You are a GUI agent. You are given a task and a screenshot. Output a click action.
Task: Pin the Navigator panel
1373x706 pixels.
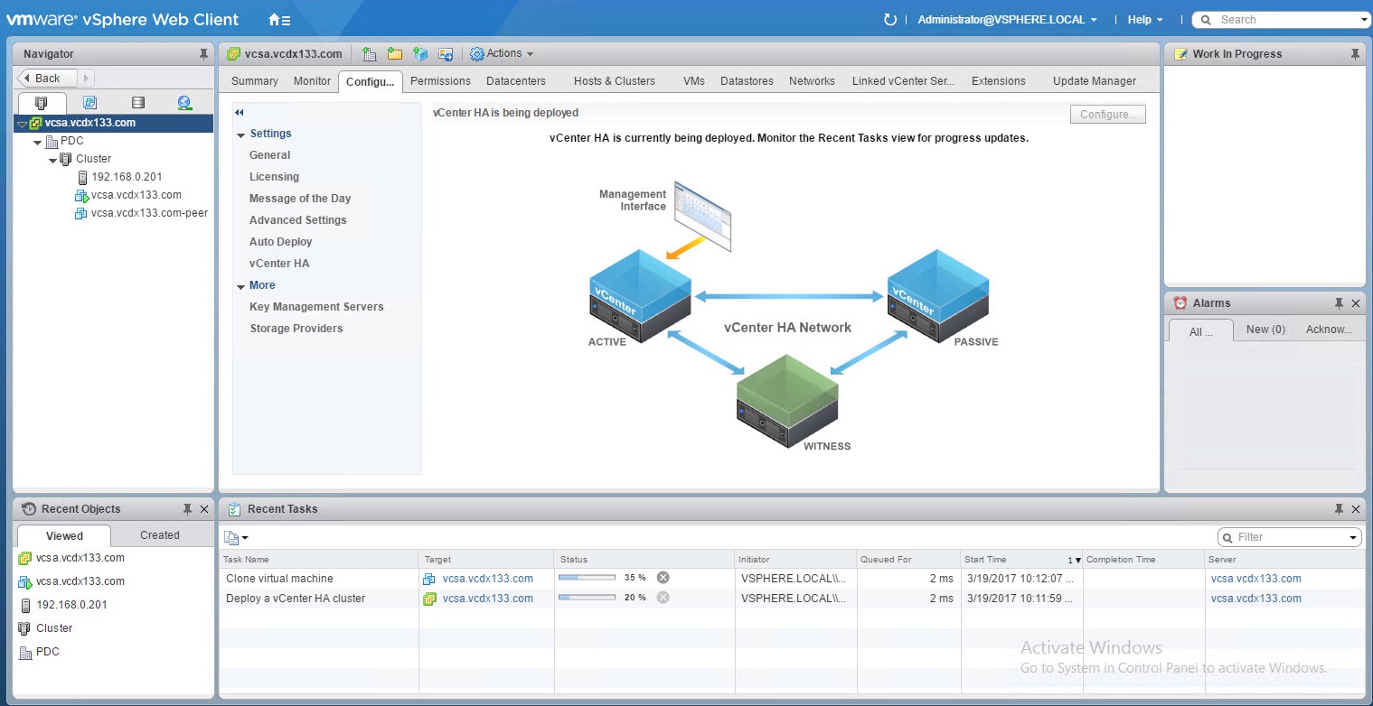point(203,54)
